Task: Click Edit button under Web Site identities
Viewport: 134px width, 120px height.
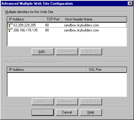Action: 91,52
